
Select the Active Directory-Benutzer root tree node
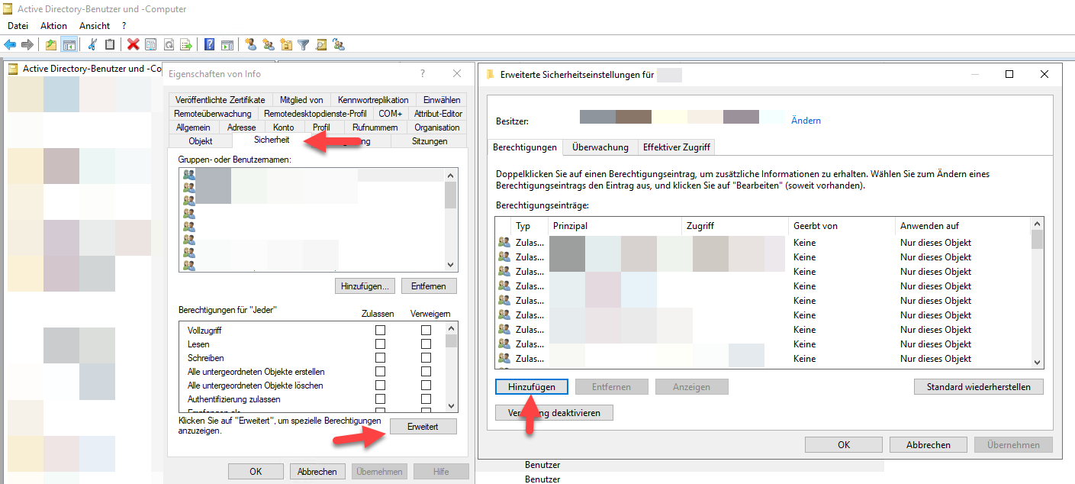click(x=85, y=69)
